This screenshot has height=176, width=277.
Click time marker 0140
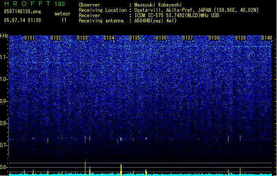[267, 38]
